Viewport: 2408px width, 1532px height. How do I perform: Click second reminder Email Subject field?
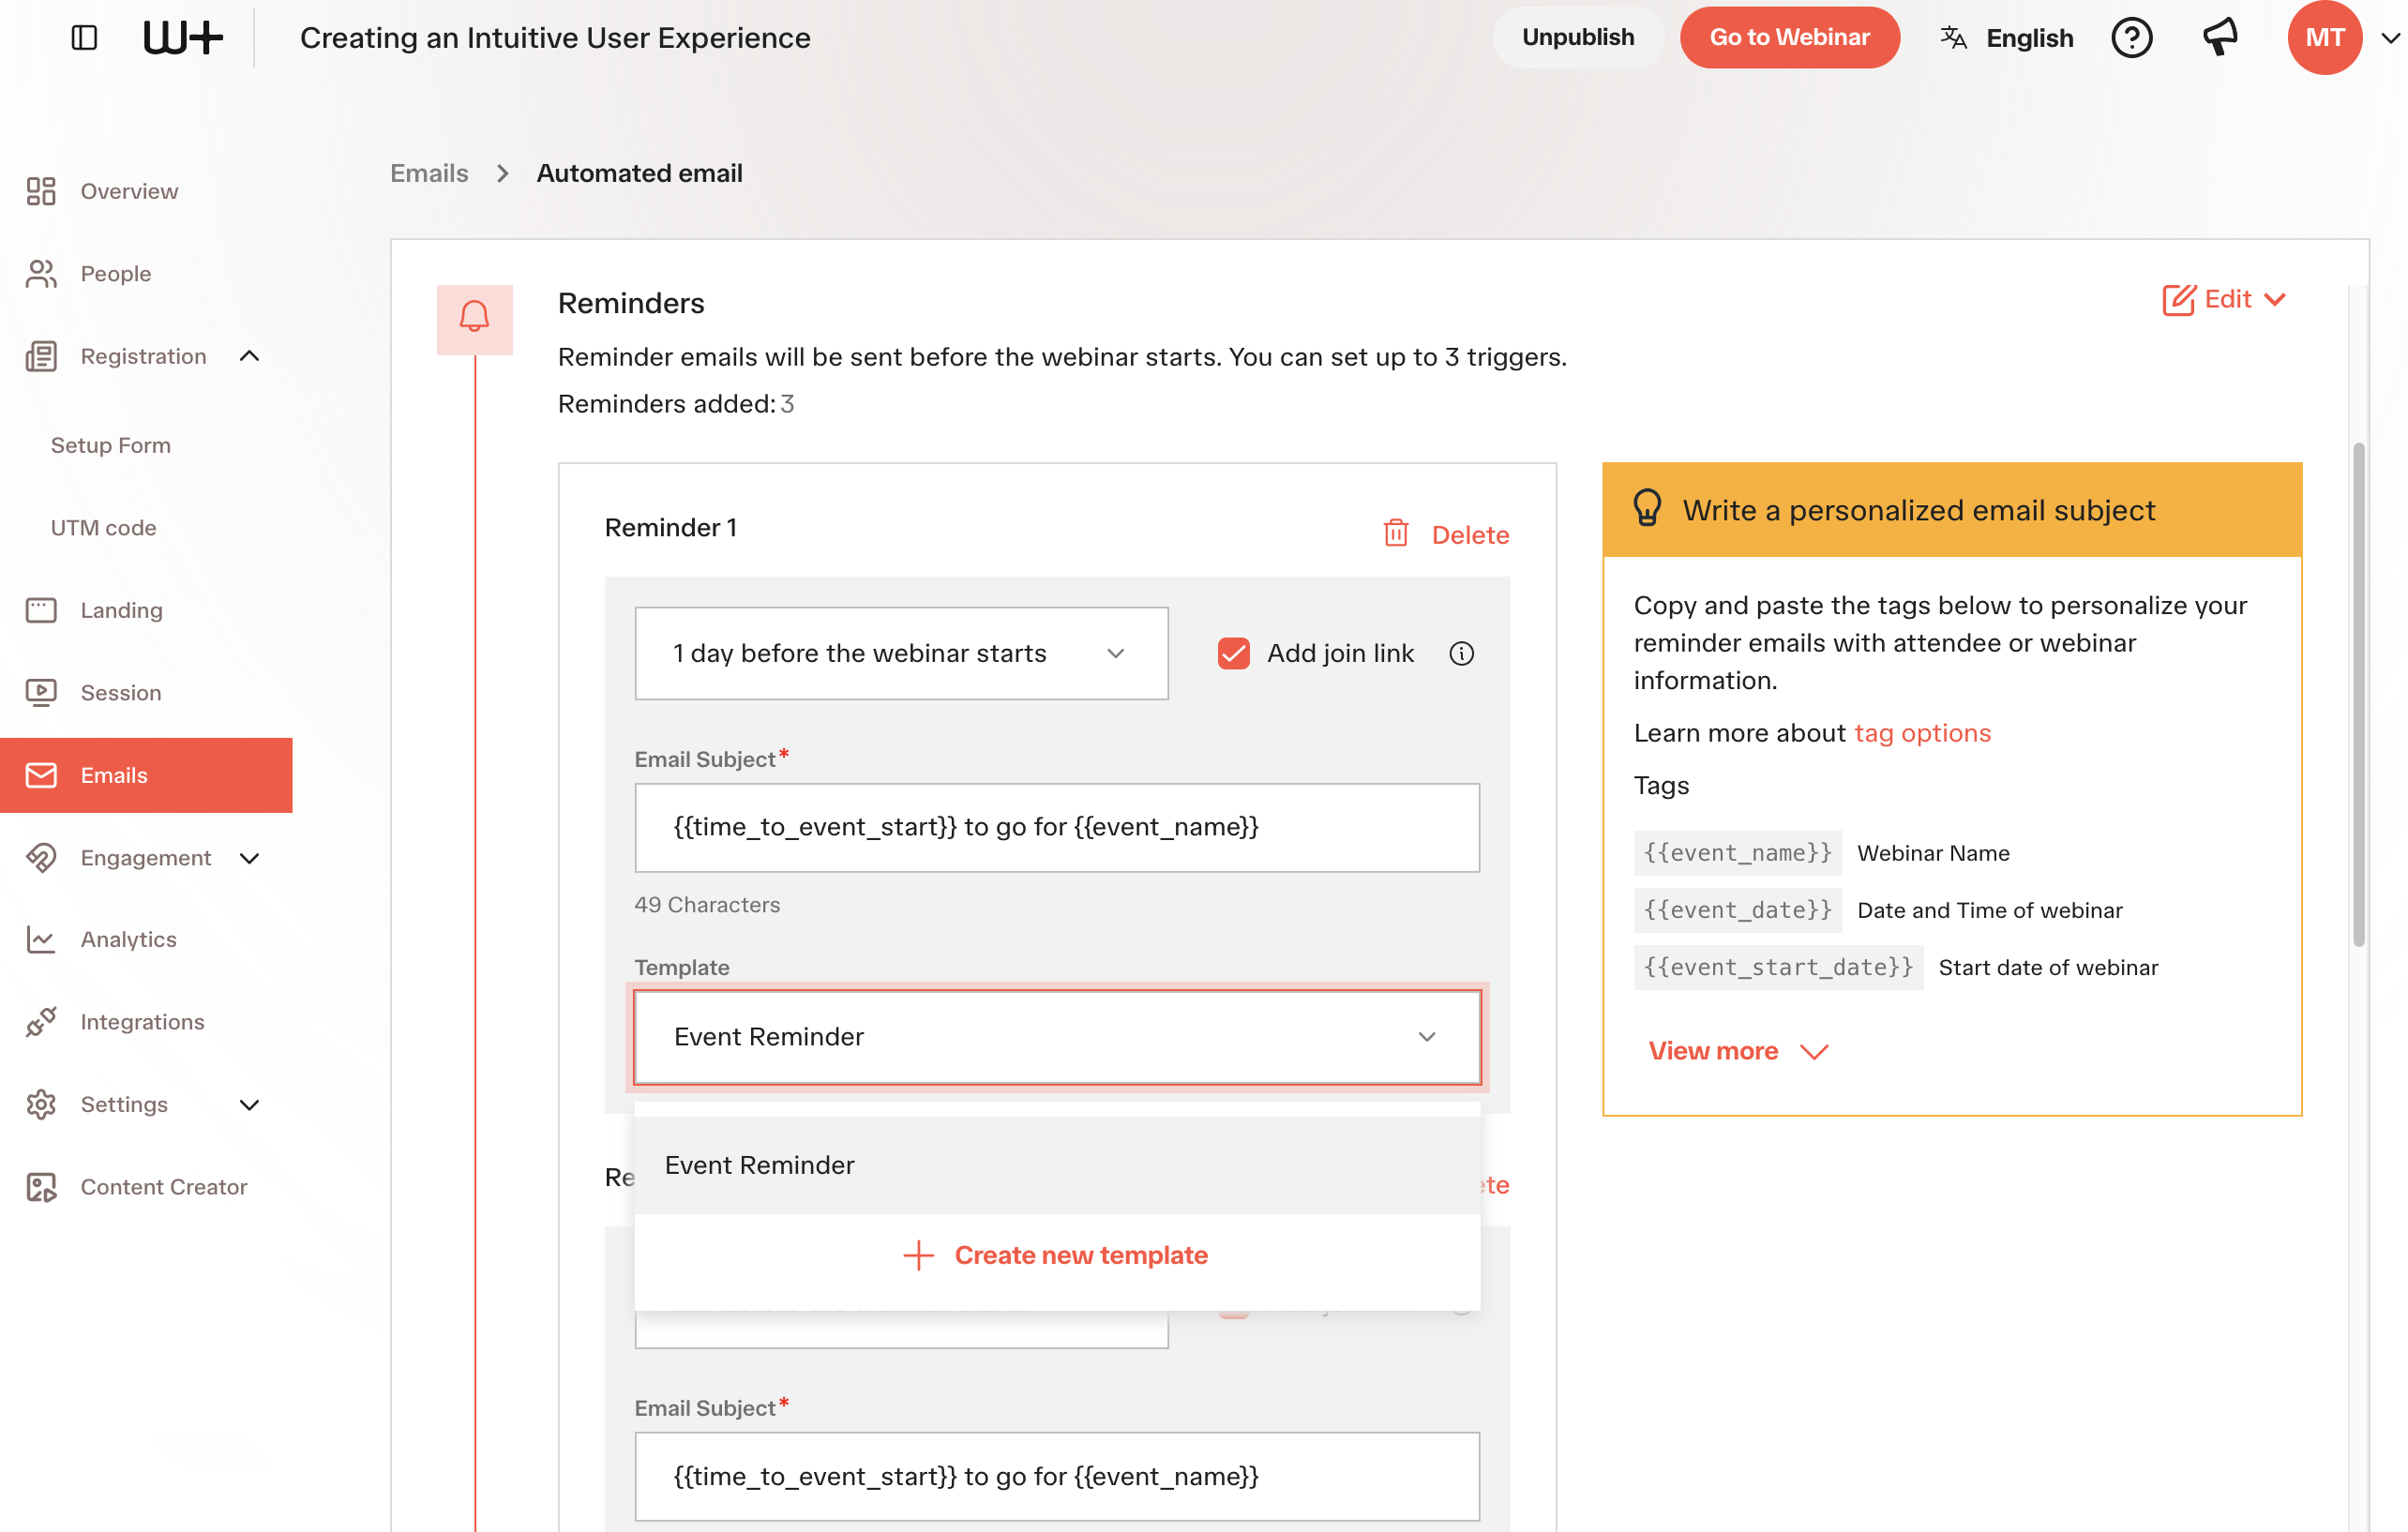[x=1057, y=1477]
